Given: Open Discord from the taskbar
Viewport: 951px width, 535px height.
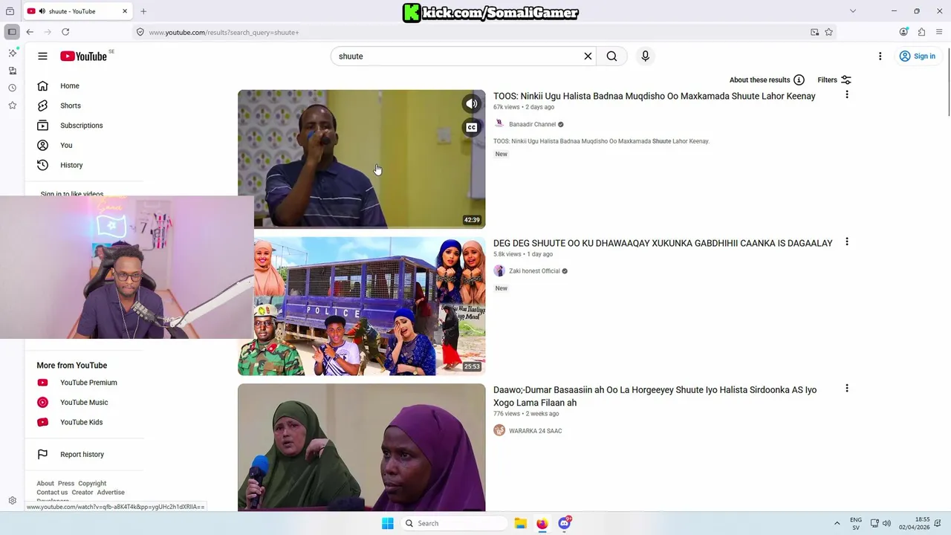Looking at the screenshot, I should pos(565,523).
